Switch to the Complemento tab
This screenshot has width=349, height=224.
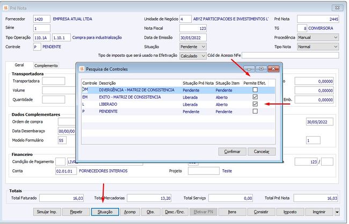[x=46, y=65]
